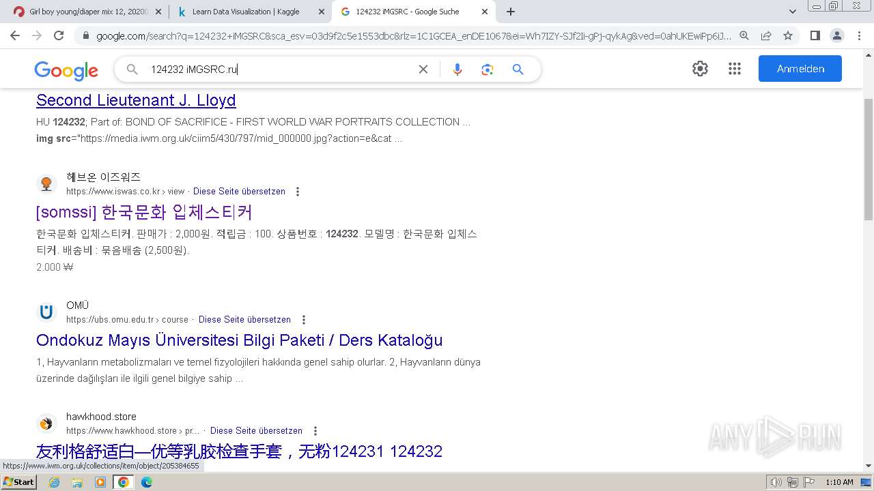Bookmark this page with the star

(788, 35)
